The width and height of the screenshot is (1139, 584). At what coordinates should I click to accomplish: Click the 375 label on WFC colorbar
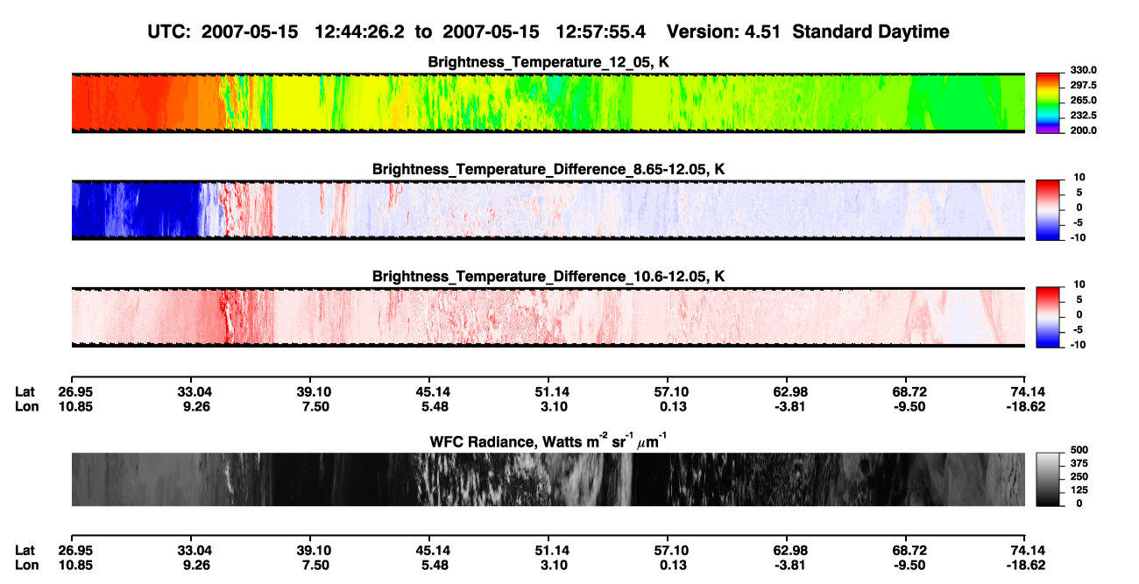point(1079,463)
